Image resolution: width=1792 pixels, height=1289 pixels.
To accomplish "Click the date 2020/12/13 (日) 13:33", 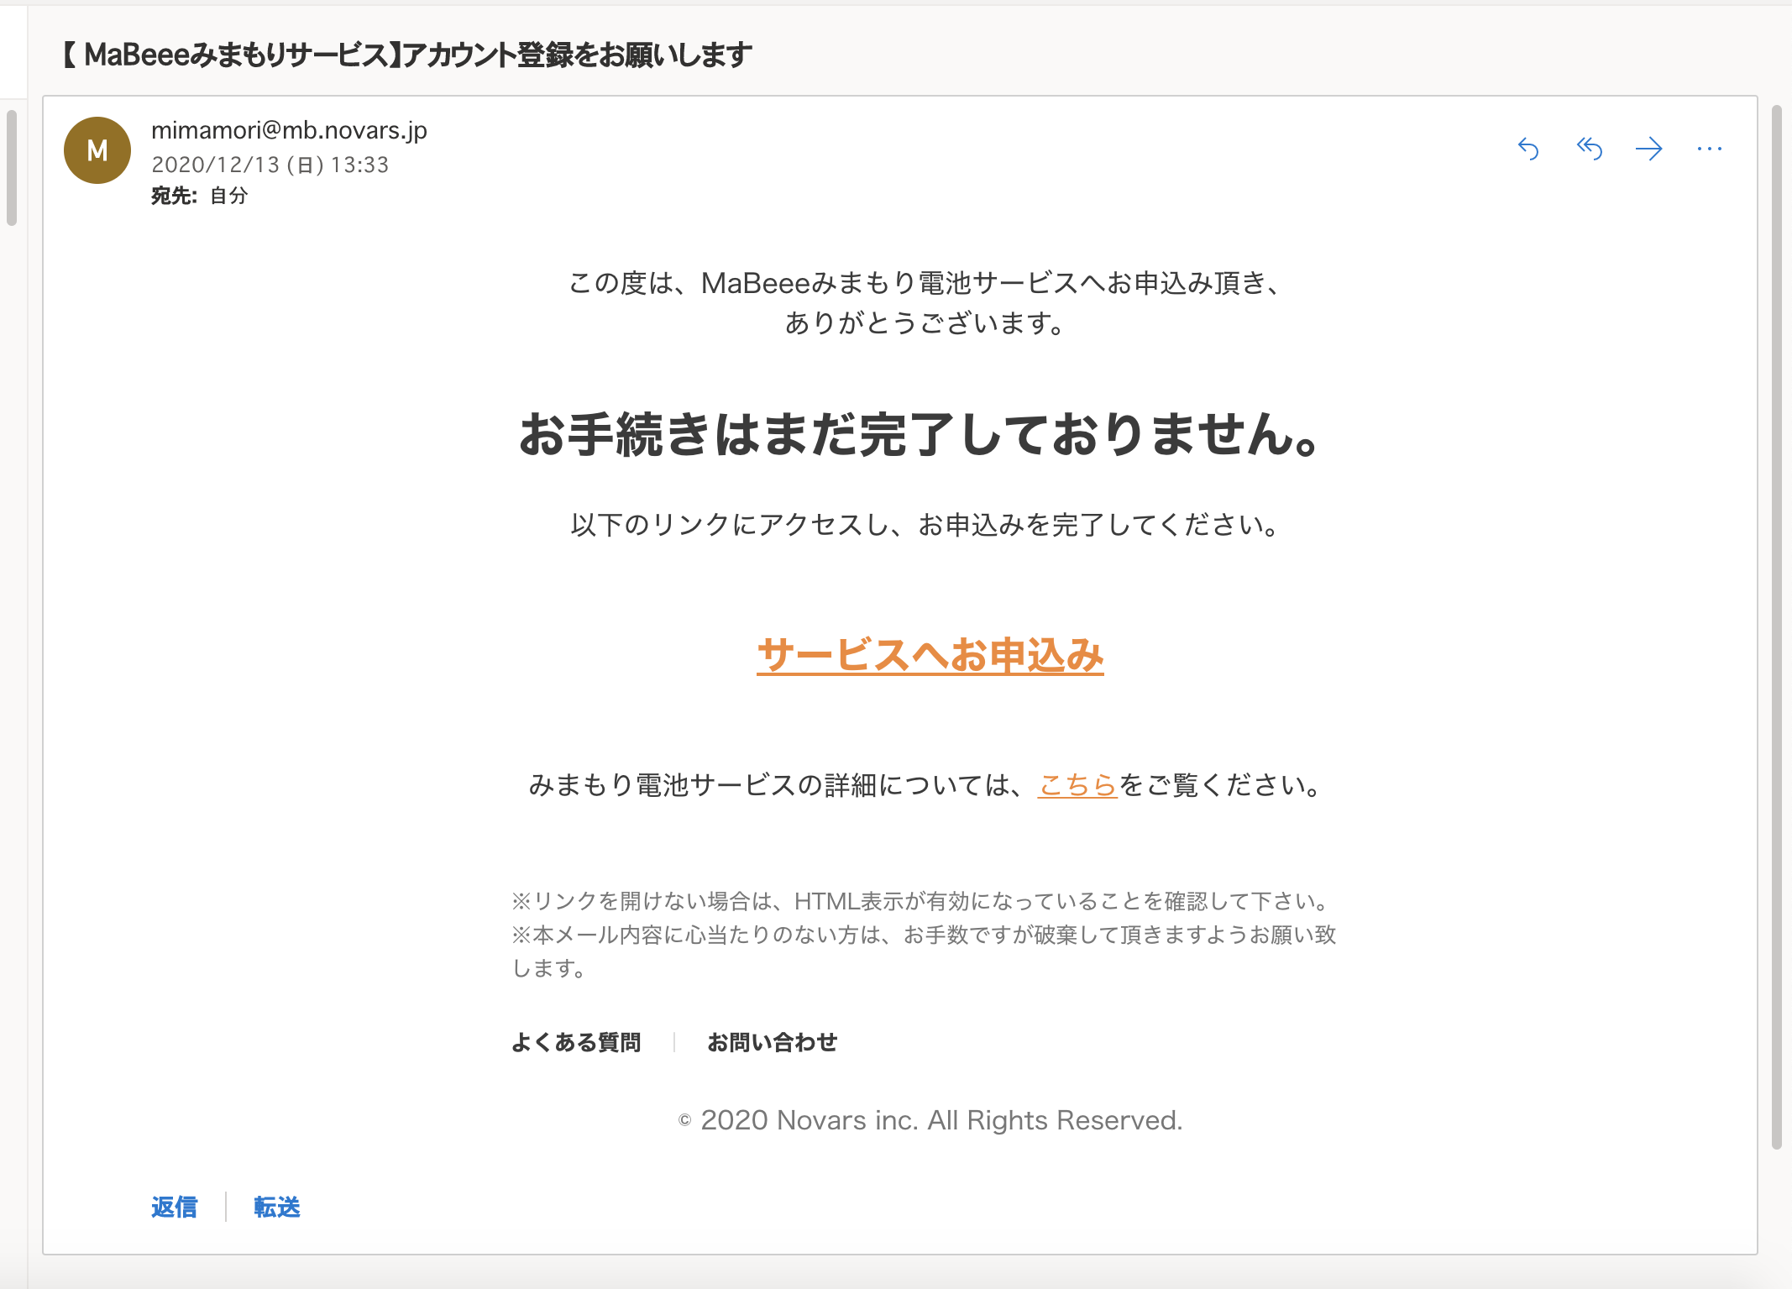I will (x=270, y=165).
